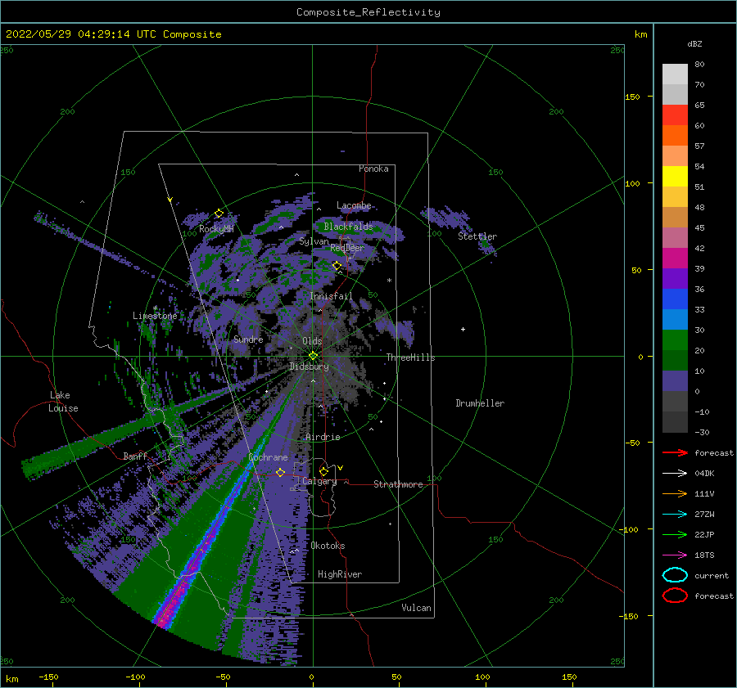The width and height of the screenshot is (737, 688).
Task: Click the Sundre label
Action: click(248, 339)
